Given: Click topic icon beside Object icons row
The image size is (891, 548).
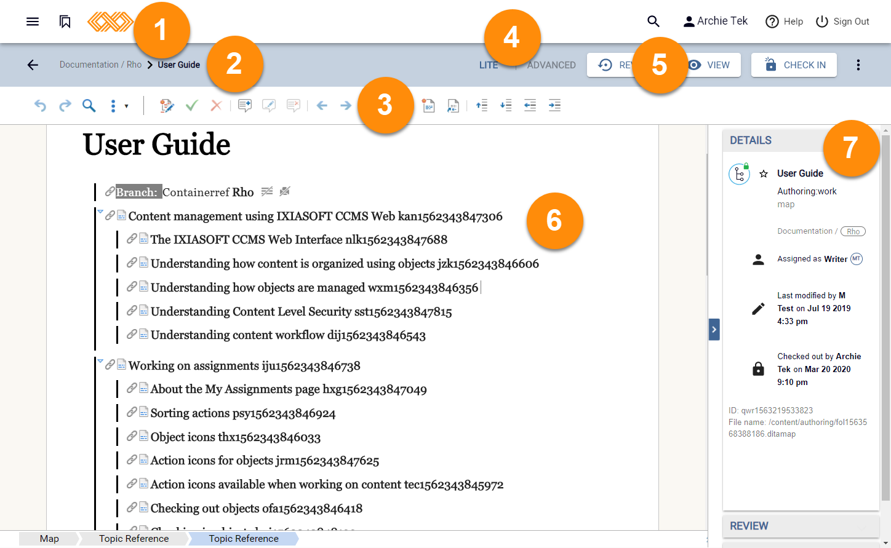Looking at the screenshot, I should pos(143,437).
